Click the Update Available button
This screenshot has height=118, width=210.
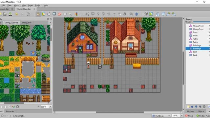point(203,116)
